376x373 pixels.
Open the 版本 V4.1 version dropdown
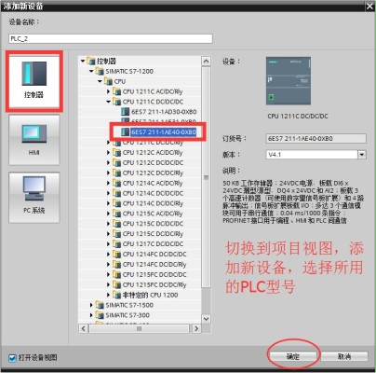[x=362, y=155]
